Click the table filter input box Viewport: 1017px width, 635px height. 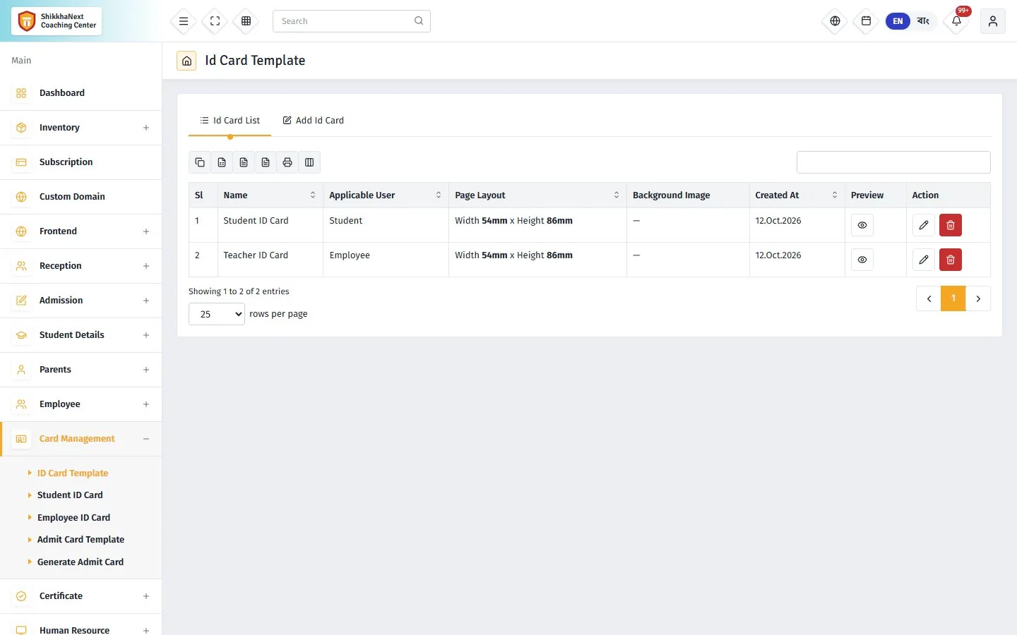893,162
